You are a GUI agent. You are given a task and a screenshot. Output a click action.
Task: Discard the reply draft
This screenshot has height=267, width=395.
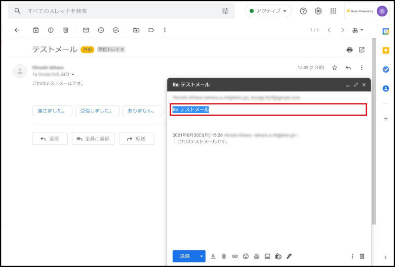point(362,256)
